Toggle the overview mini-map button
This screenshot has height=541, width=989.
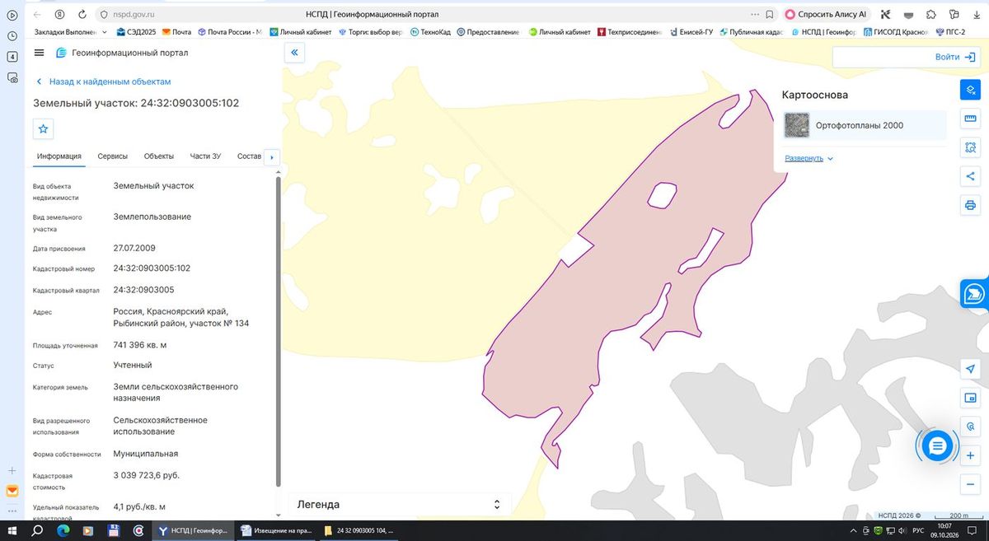[970, 398]
